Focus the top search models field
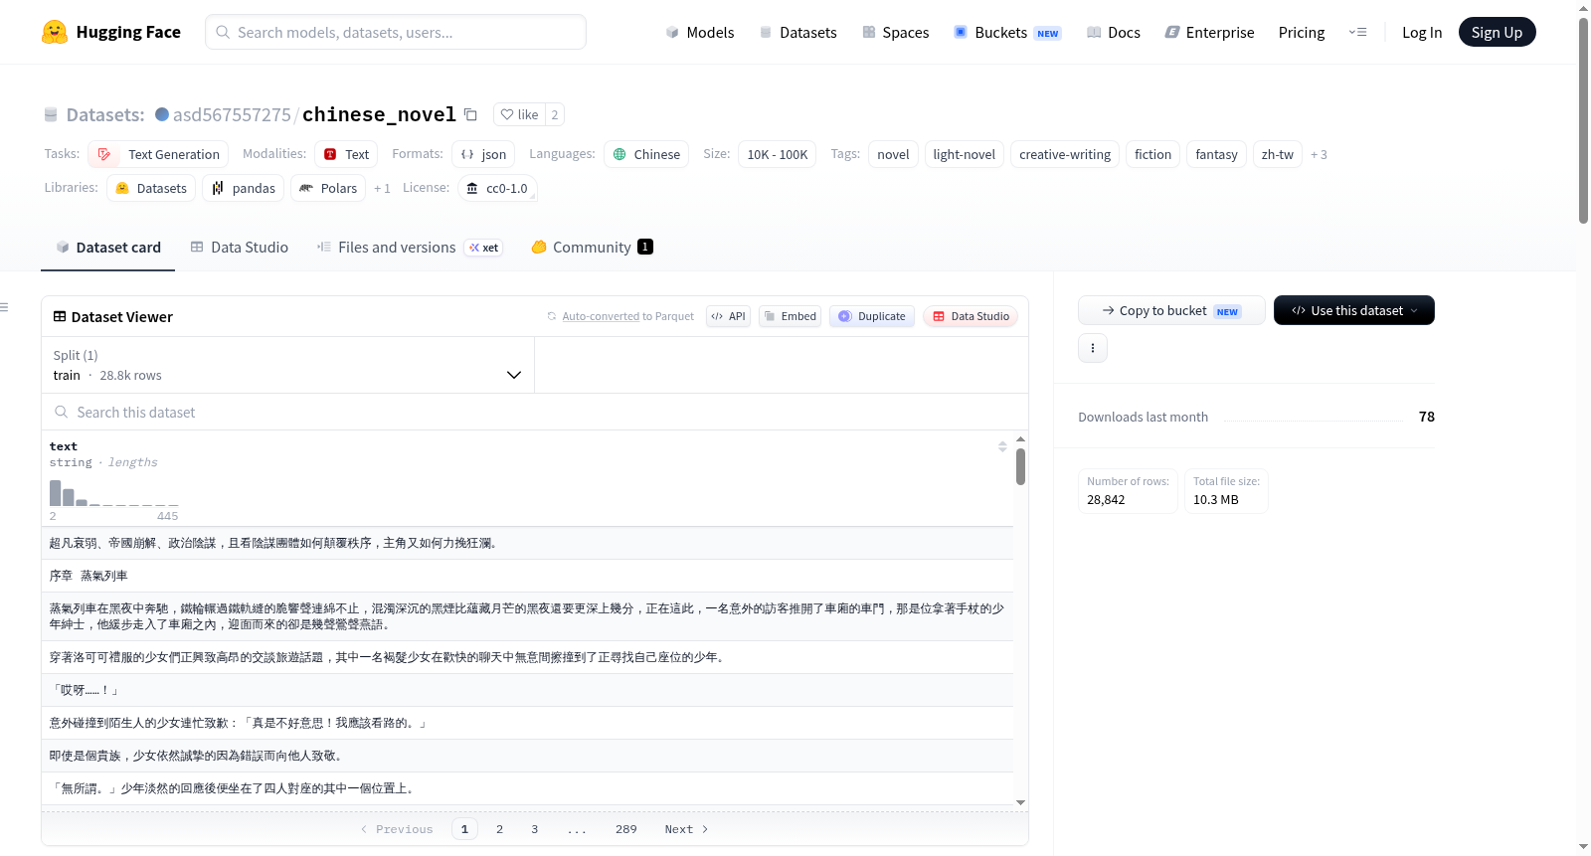1591x856 pixels. 396,32
